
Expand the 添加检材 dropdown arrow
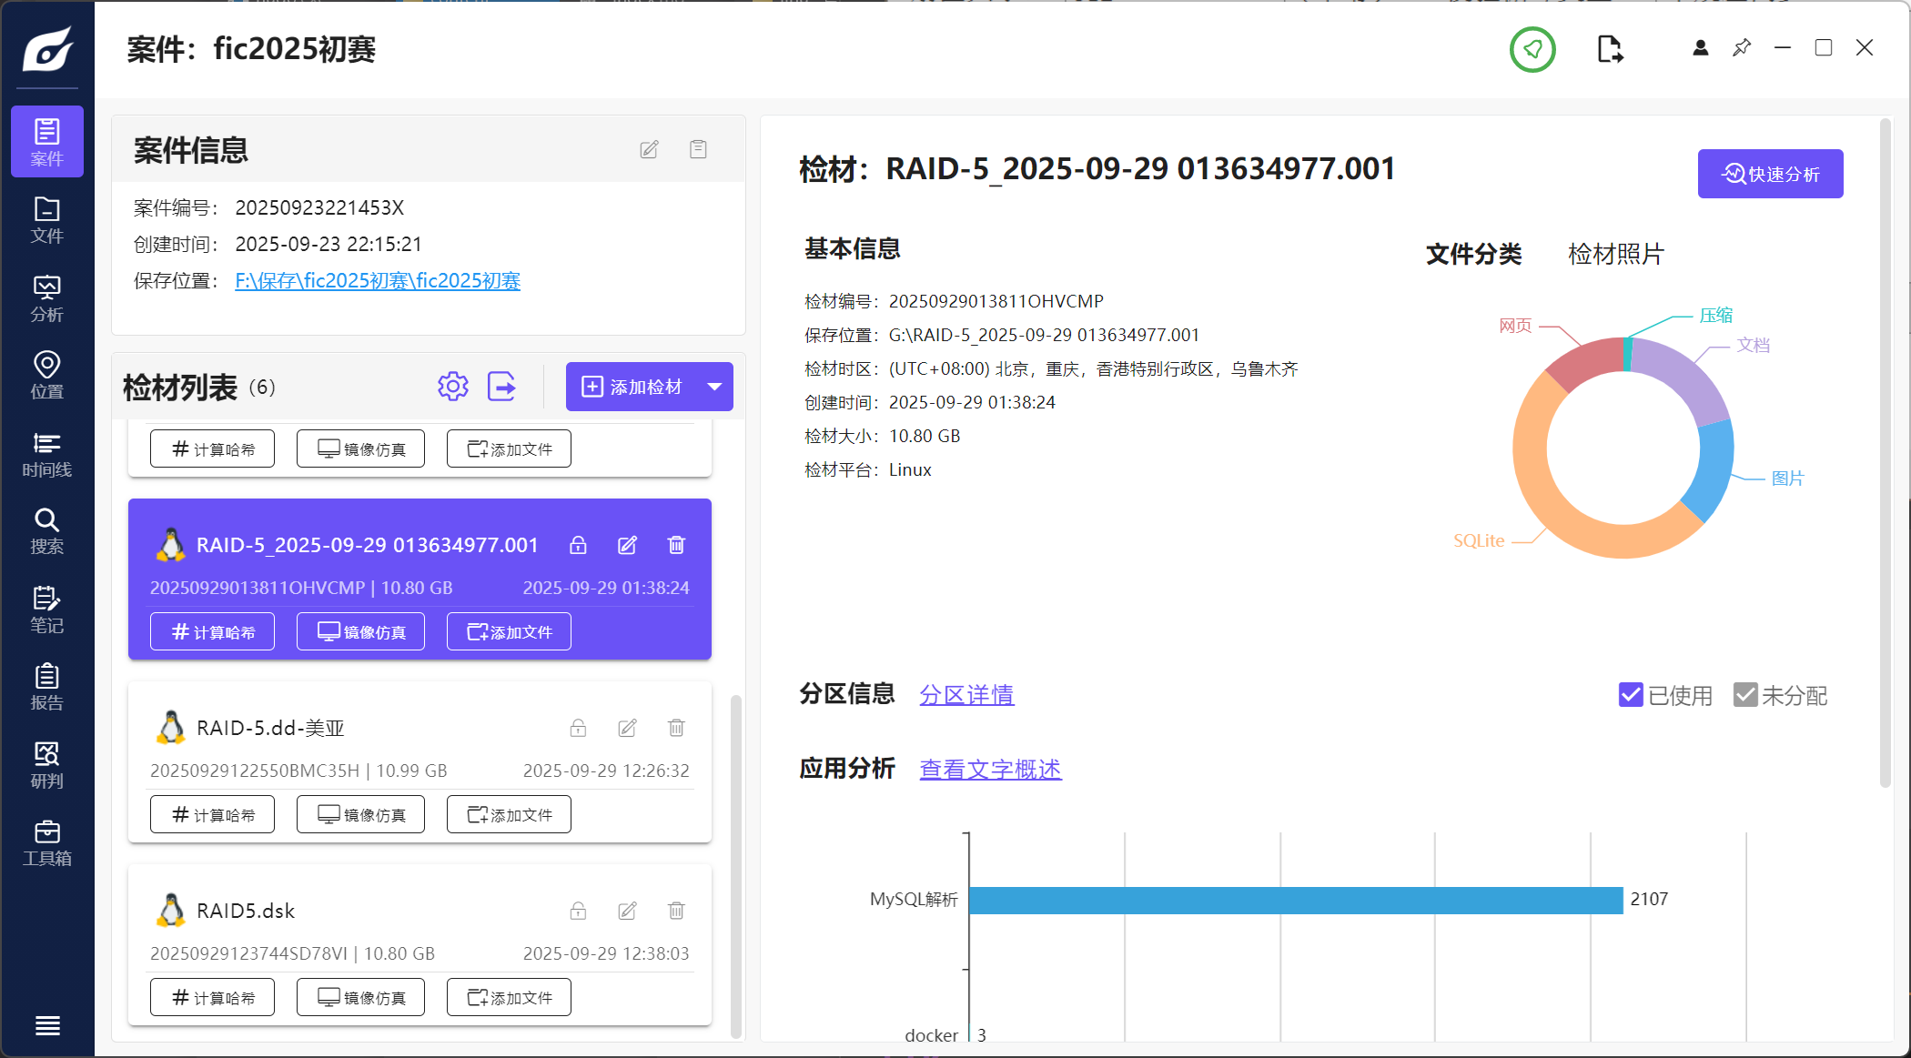click(715, 387)
